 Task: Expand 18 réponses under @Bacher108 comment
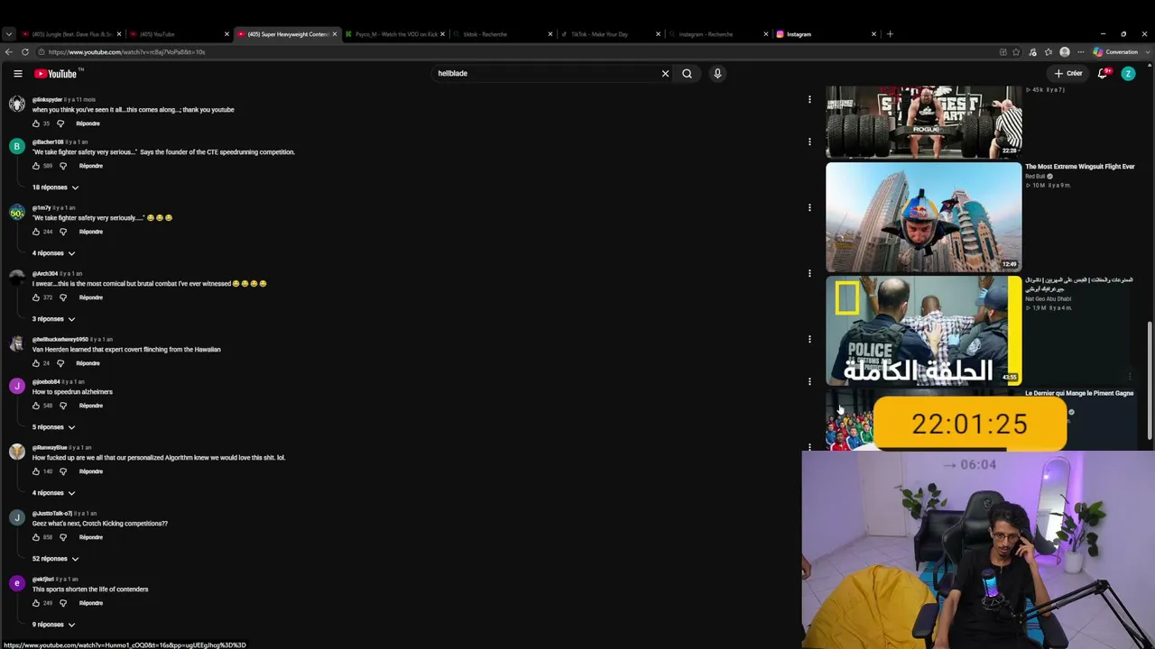click(x=56, y=187)
